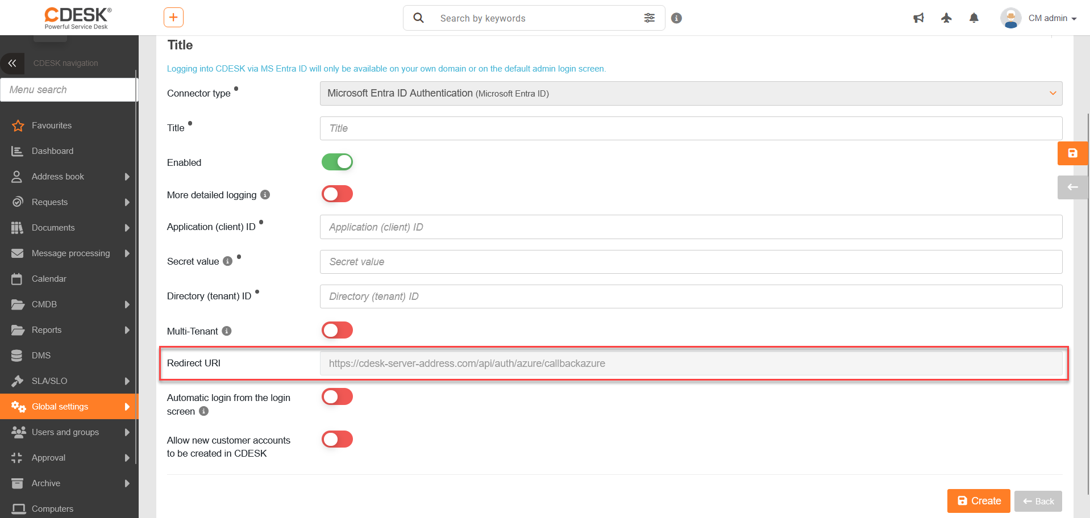Viewport: 1090px width, 518px height.
Task: Click info icon next to More detailed logging
Action: click(x=265, y=195)
